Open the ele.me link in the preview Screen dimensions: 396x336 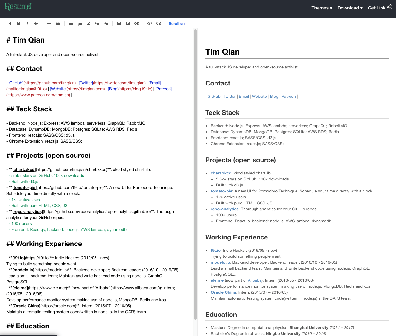click(217, 280)
